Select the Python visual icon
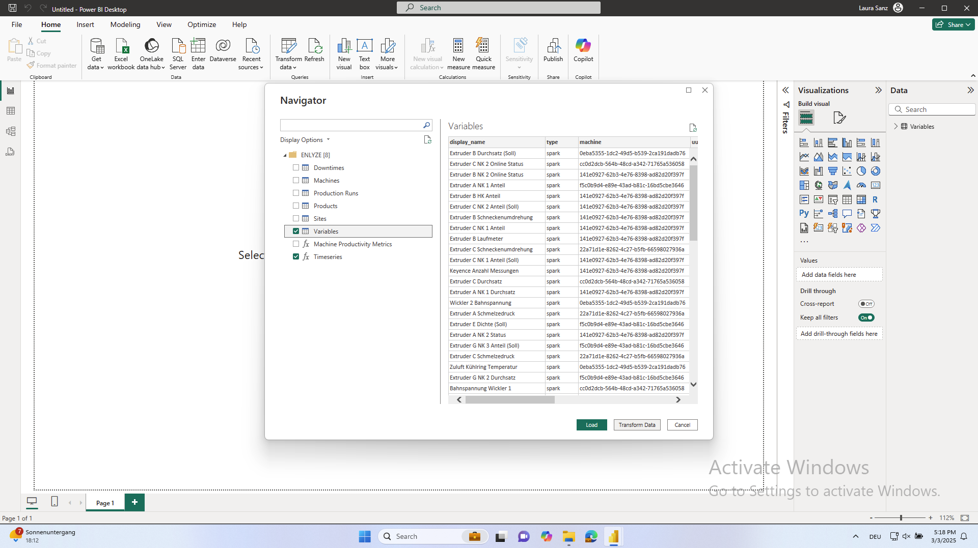The image size is (978, 548). [x=804, y=214]
